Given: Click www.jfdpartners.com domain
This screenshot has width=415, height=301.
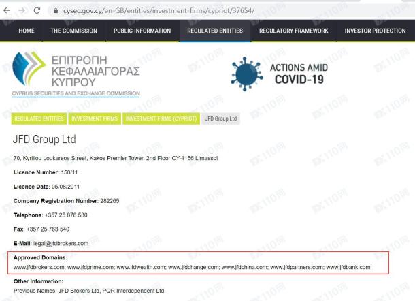Looking at the screenshot, I should pyautogui.click(x=297, y=267).
